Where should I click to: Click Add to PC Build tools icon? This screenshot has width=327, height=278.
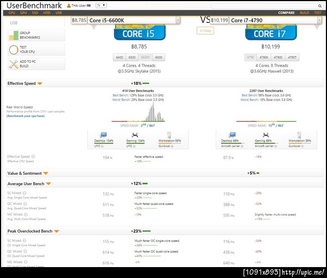[x=14, y=64]
